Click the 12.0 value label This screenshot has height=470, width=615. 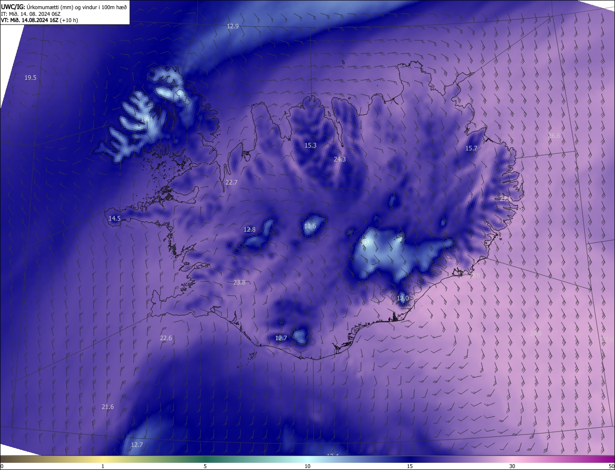(403, 298)
